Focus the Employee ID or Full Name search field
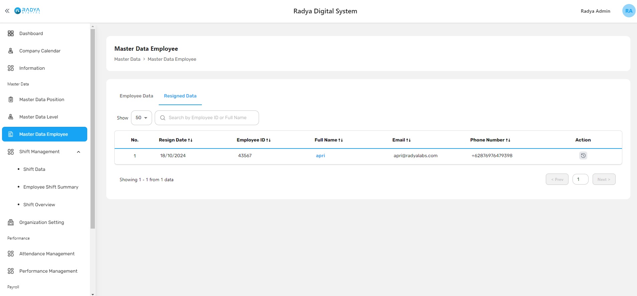The width and height of the screenshot is (637, 296). [x=211, y=118]
